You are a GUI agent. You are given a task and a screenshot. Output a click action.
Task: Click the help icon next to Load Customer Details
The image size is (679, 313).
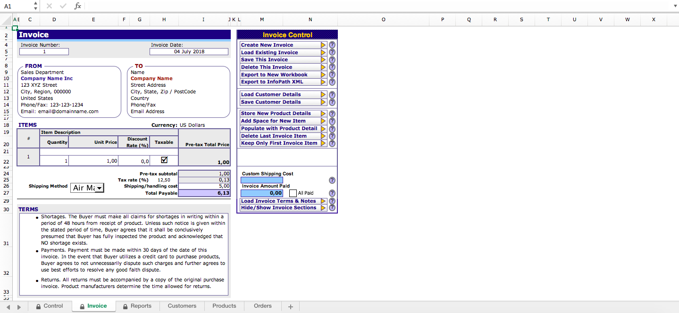tap(332, 94)
